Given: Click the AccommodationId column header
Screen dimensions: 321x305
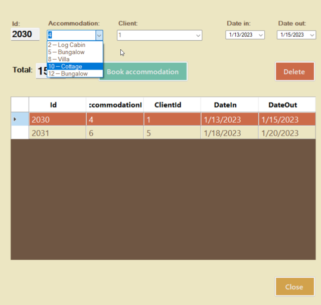Looking at the screenshot, I should pos(115,105).
